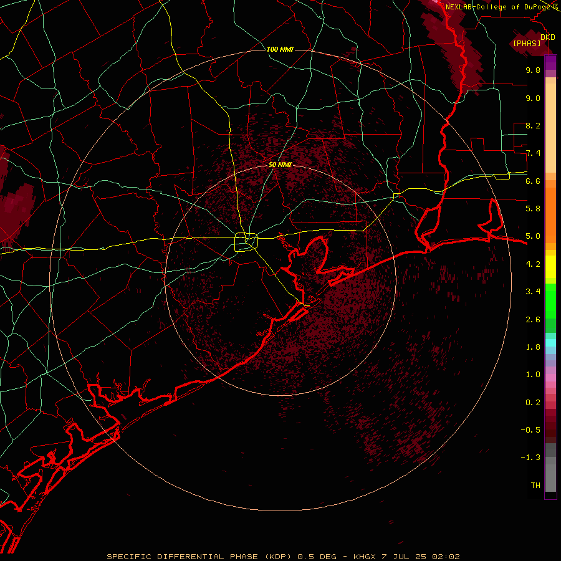
Task: Select the 2.6 scale value
Action: 533,320
